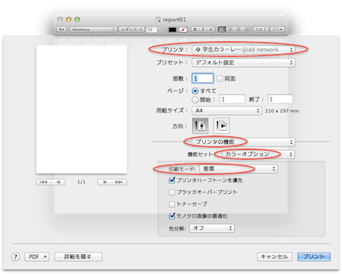Image resolution: width=342 pixels, height=274 pixels.
Task: Go to previous preview page
Action: click(x=58, y=182)
